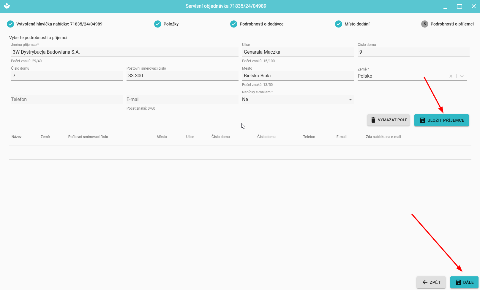
Task: Expand the Země country dropdown chevron
Action: [x=462, y=76]
